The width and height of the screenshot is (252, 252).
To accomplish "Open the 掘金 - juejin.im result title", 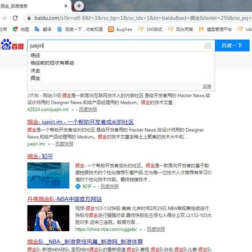I will [x=80, y=122].
